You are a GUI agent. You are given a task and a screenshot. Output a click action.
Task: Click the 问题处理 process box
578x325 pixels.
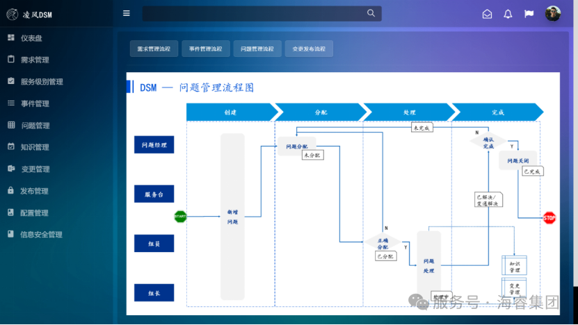[x=428, y=266]
